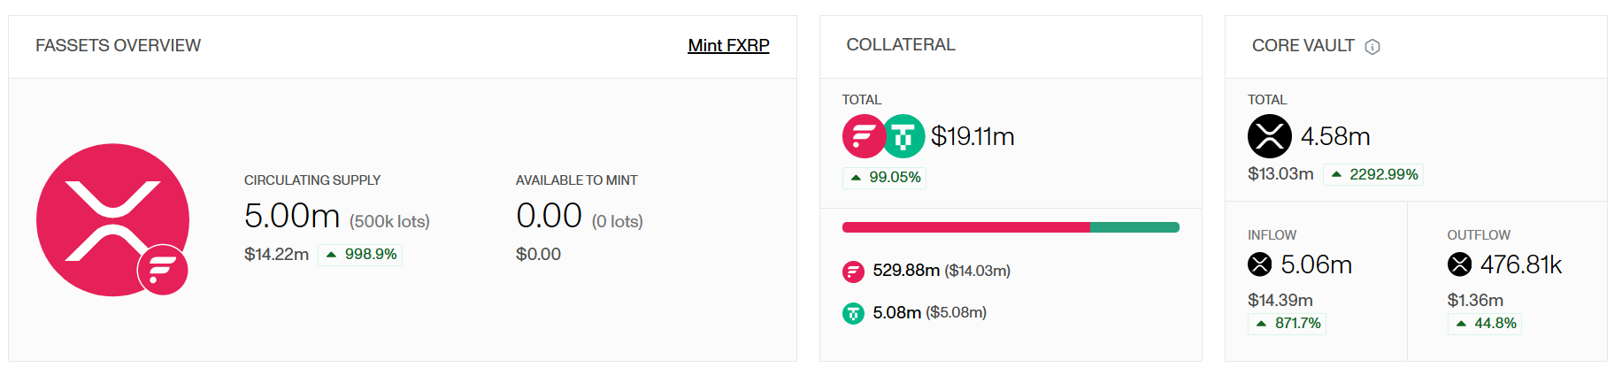1622x375 pixels.
Task: Click the Mint FXRP link
Action: (x=728, y=45)
